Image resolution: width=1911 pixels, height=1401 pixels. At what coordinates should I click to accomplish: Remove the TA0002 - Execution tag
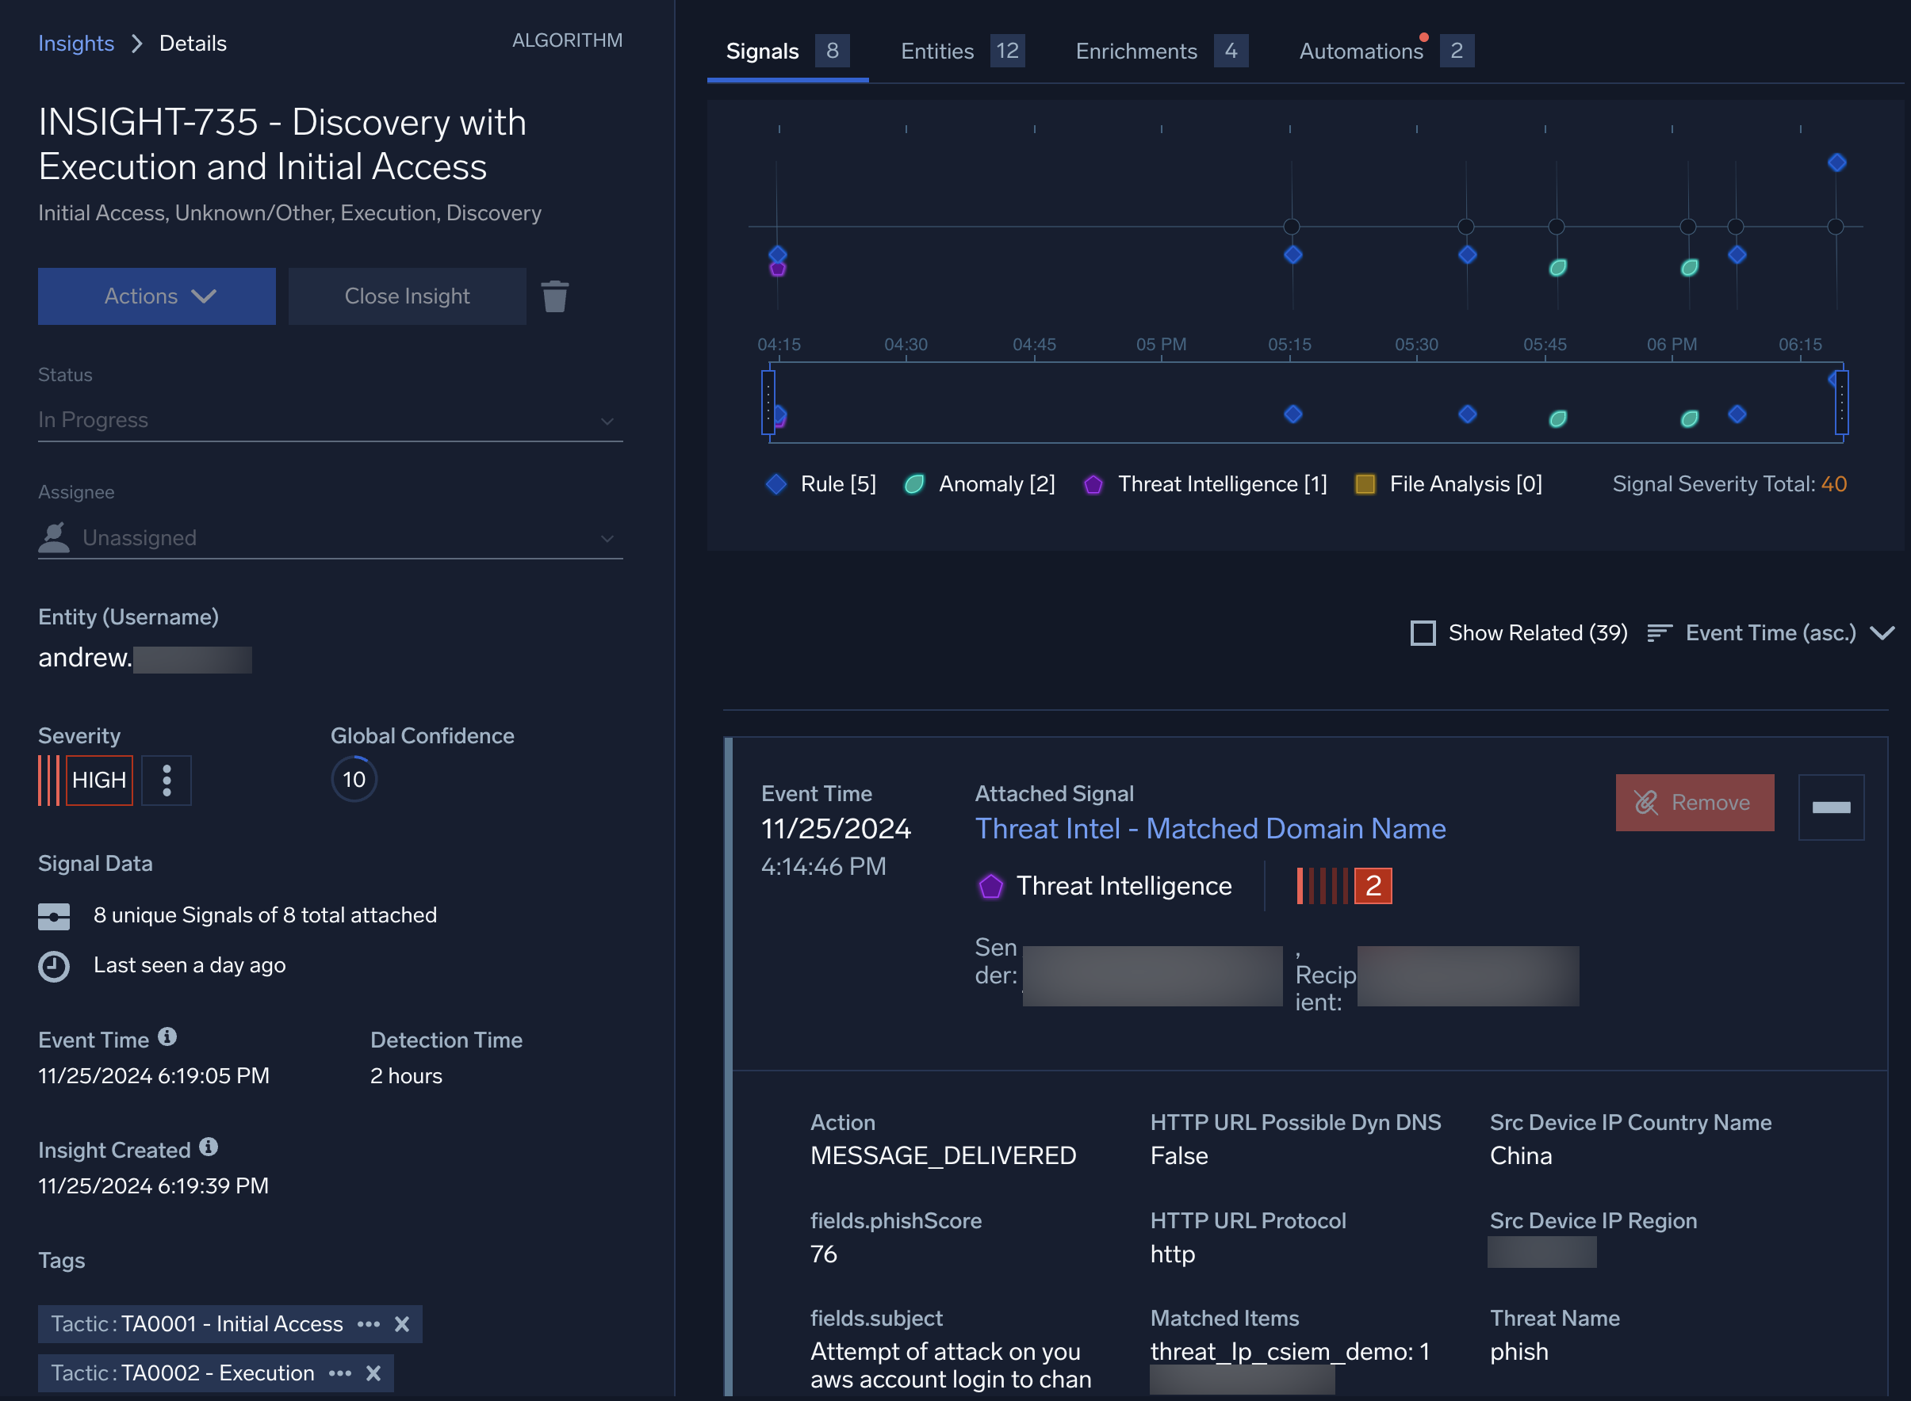click(x=373, y=1373)
